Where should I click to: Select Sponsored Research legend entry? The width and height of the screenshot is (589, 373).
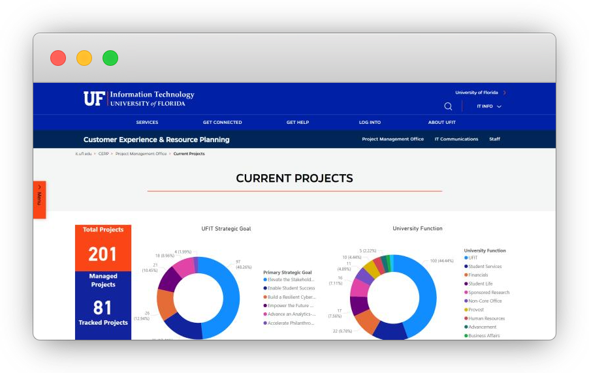pos(487,292)
